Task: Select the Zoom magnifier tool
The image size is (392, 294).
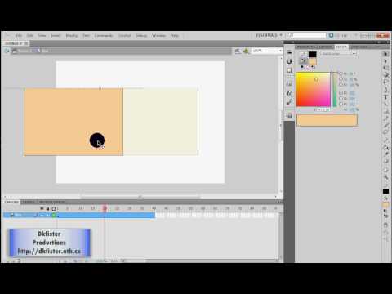Action: 385,177
